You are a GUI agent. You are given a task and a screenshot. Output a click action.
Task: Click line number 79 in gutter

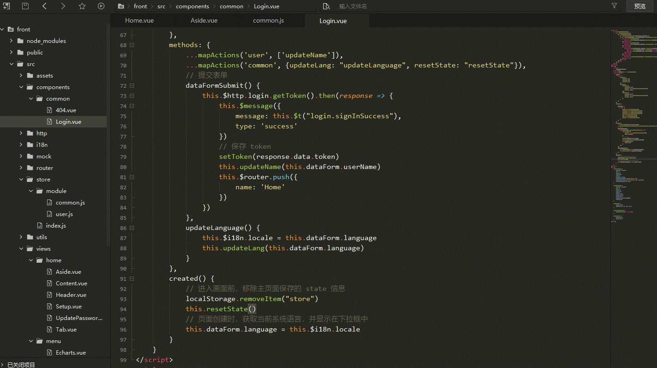(x=123, y=157)
